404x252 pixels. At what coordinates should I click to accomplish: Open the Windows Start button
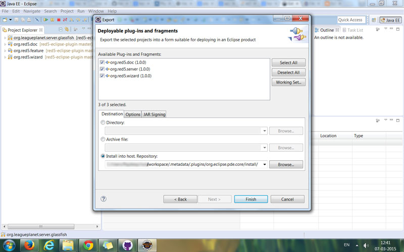coord(9,245)
